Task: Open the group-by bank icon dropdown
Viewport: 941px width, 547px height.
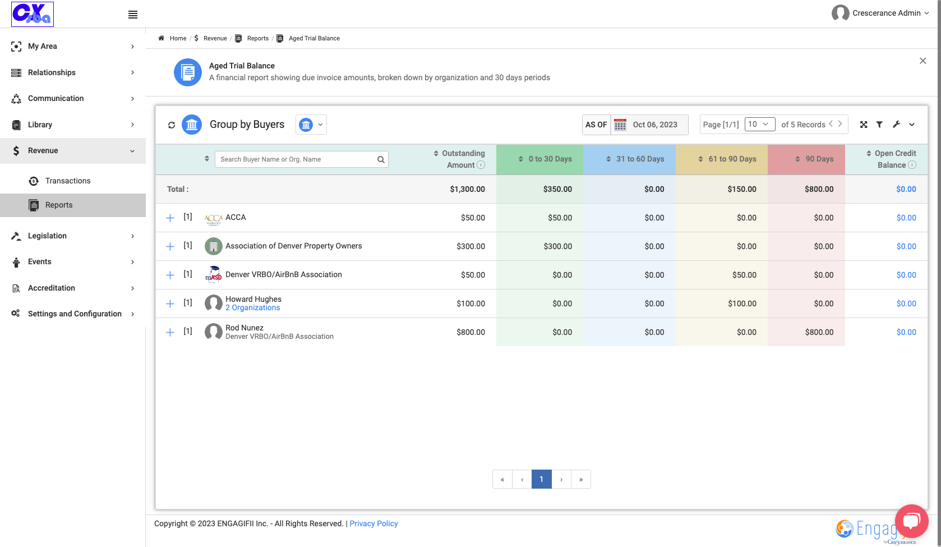Action: (311, 125)
